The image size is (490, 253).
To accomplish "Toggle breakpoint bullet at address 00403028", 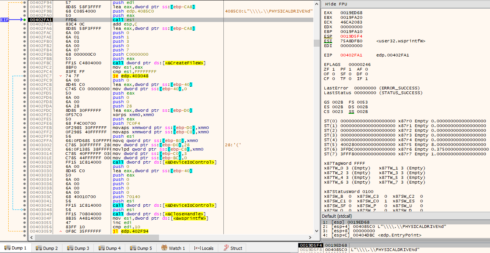I will [25, 162].
